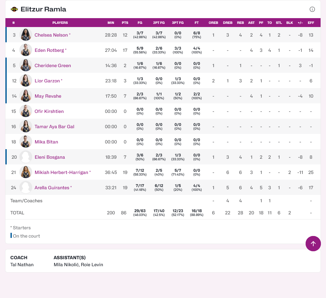Click the PLAYERS column header
Viewport: 326px width, 298px height.
click(x=60, y=23)
